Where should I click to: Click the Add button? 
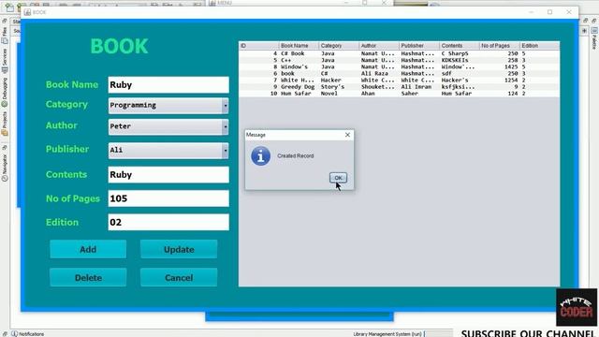click(88, 249)
